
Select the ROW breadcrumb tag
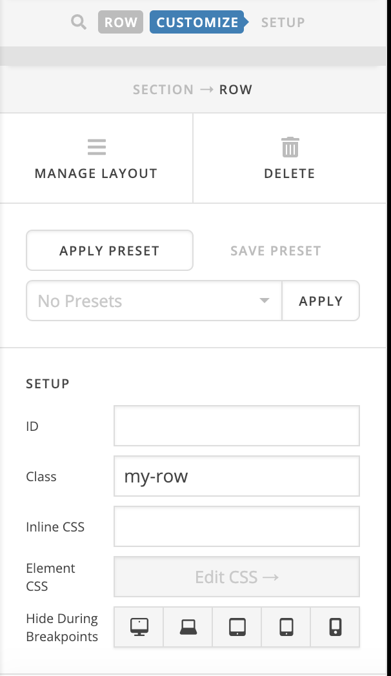click(x=121, y=22)
